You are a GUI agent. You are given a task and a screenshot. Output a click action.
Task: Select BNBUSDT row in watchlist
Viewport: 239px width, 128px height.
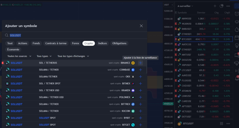click(x=204, y=29)
